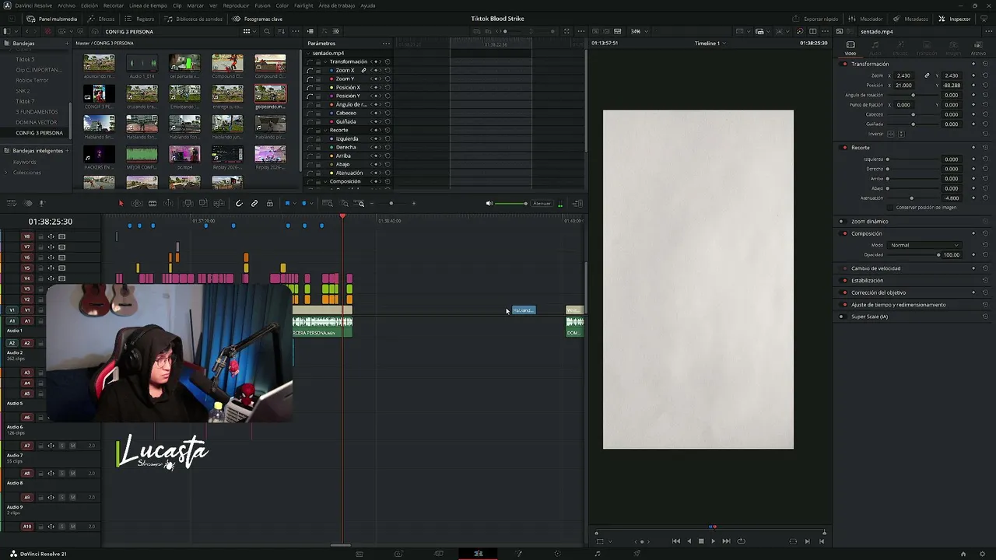The image size is (996, 560).
Task: Open the Cut page icon in bottom bar
Action: pos(438,554)
